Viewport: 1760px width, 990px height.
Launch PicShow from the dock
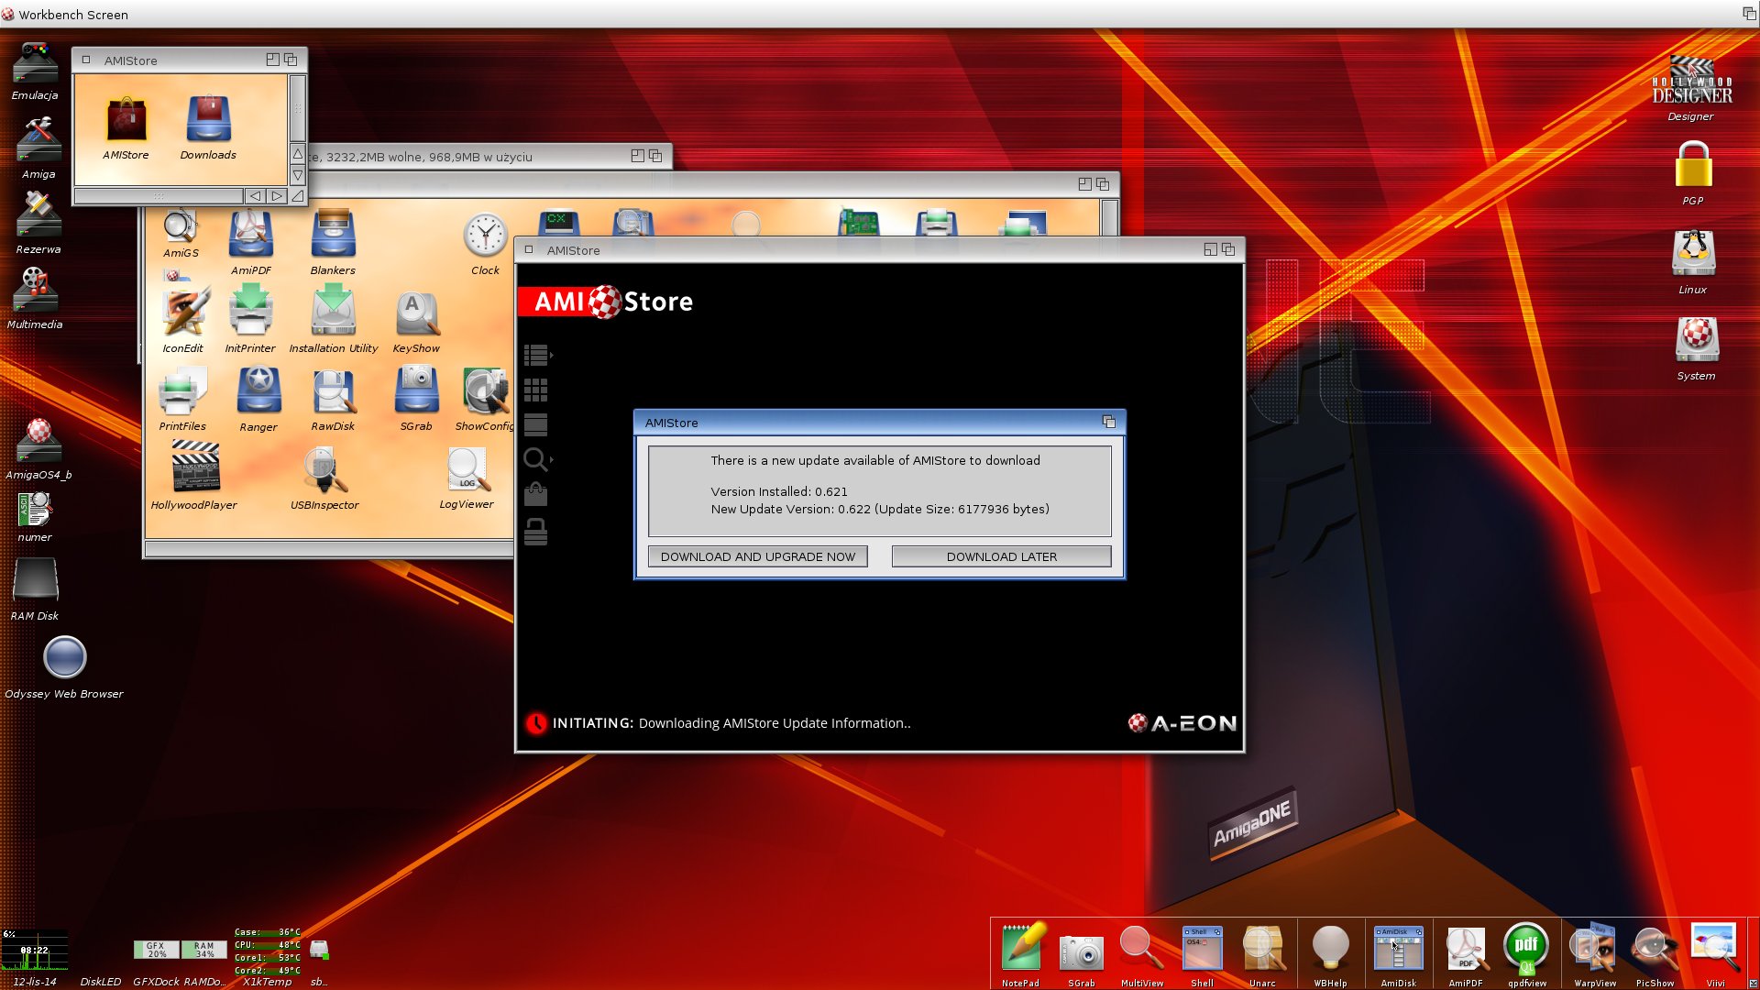coord(1655,956)
